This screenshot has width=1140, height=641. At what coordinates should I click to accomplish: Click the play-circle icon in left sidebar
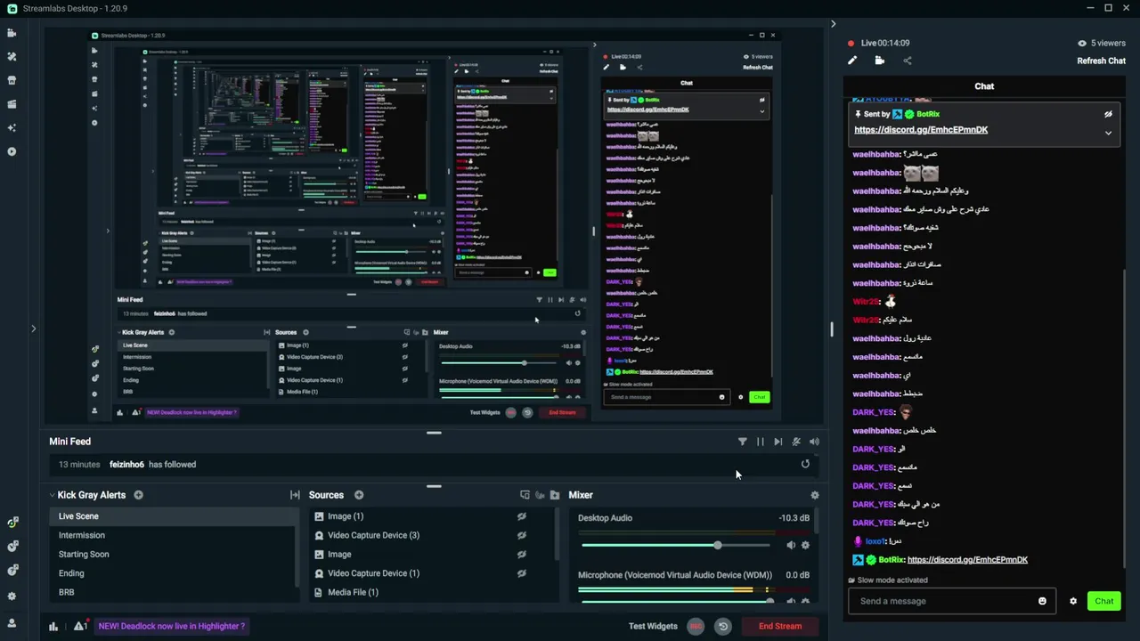pos(12,151)
